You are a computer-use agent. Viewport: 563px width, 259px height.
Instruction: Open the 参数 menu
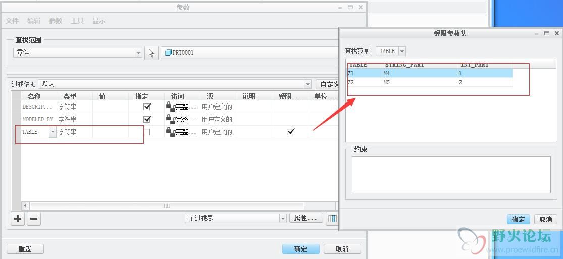click(x=56, y=21)
